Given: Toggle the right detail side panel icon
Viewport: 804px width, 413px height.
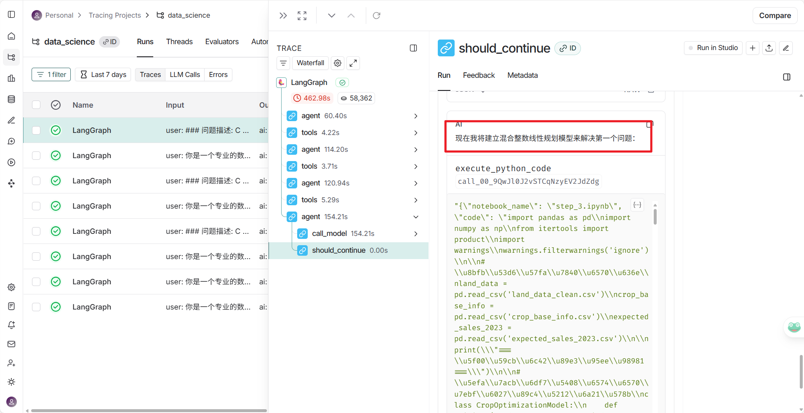Looking at the screenshot, I should pos(787,77).
